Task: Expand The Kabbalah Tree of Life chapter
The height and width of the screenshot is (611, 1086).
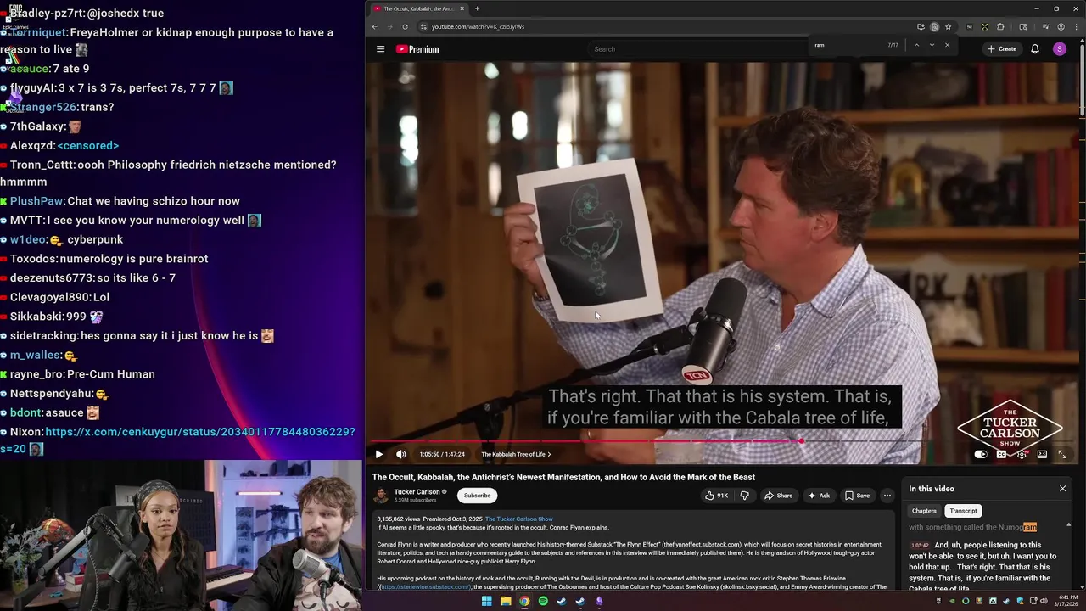Action: (516, 454)
